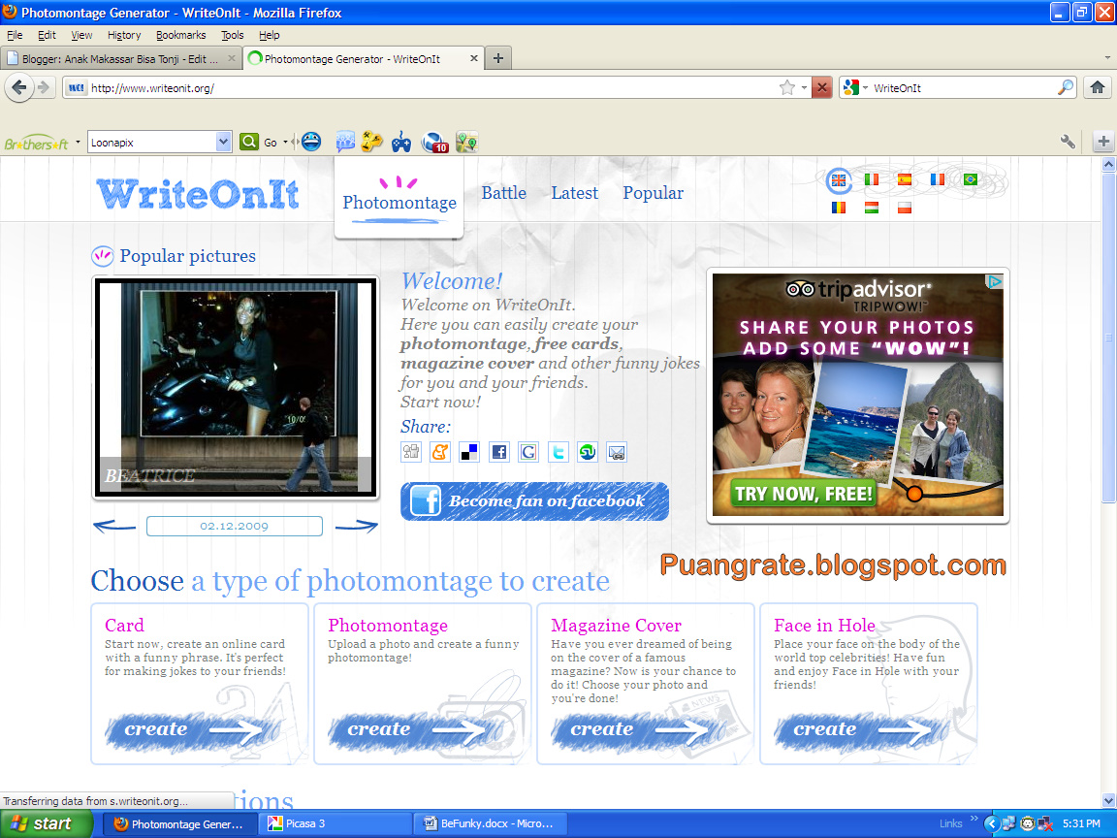This screenshot has height=838, width=1117.
Task: Switch language to Brazilian flag
Action: pyautogui.click(x=971, y=179)
